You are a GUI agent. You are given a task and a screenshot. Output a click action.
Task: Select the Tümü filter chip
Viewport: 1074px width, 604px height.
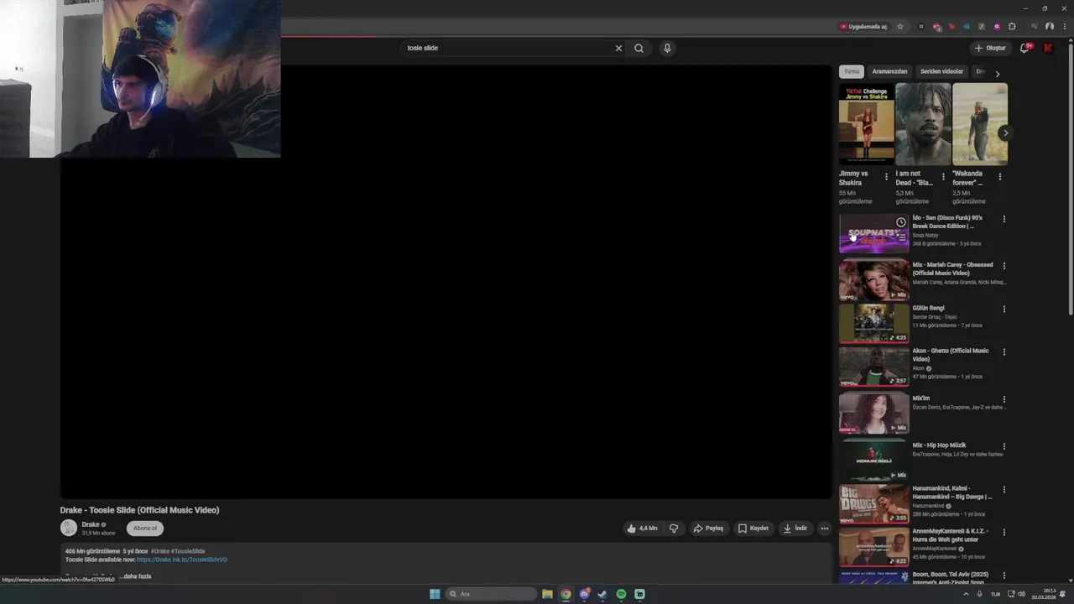[x=852, y=71]
